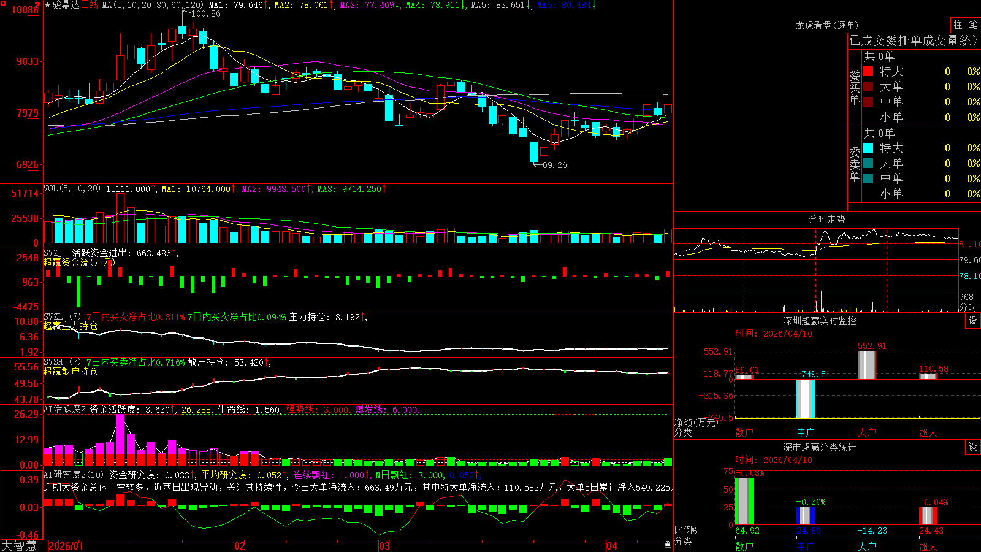Click the MA5: 83.651 value
Image resolution: width=981 pixels, height=552 pixels.
[x=498, y=5]
